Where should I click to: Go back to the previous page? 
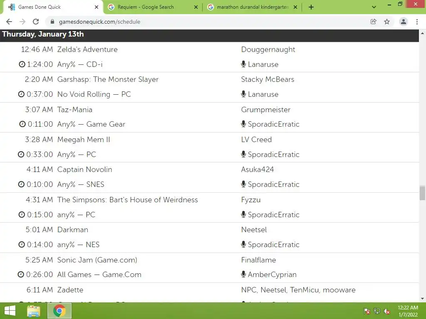pos(9,22)
